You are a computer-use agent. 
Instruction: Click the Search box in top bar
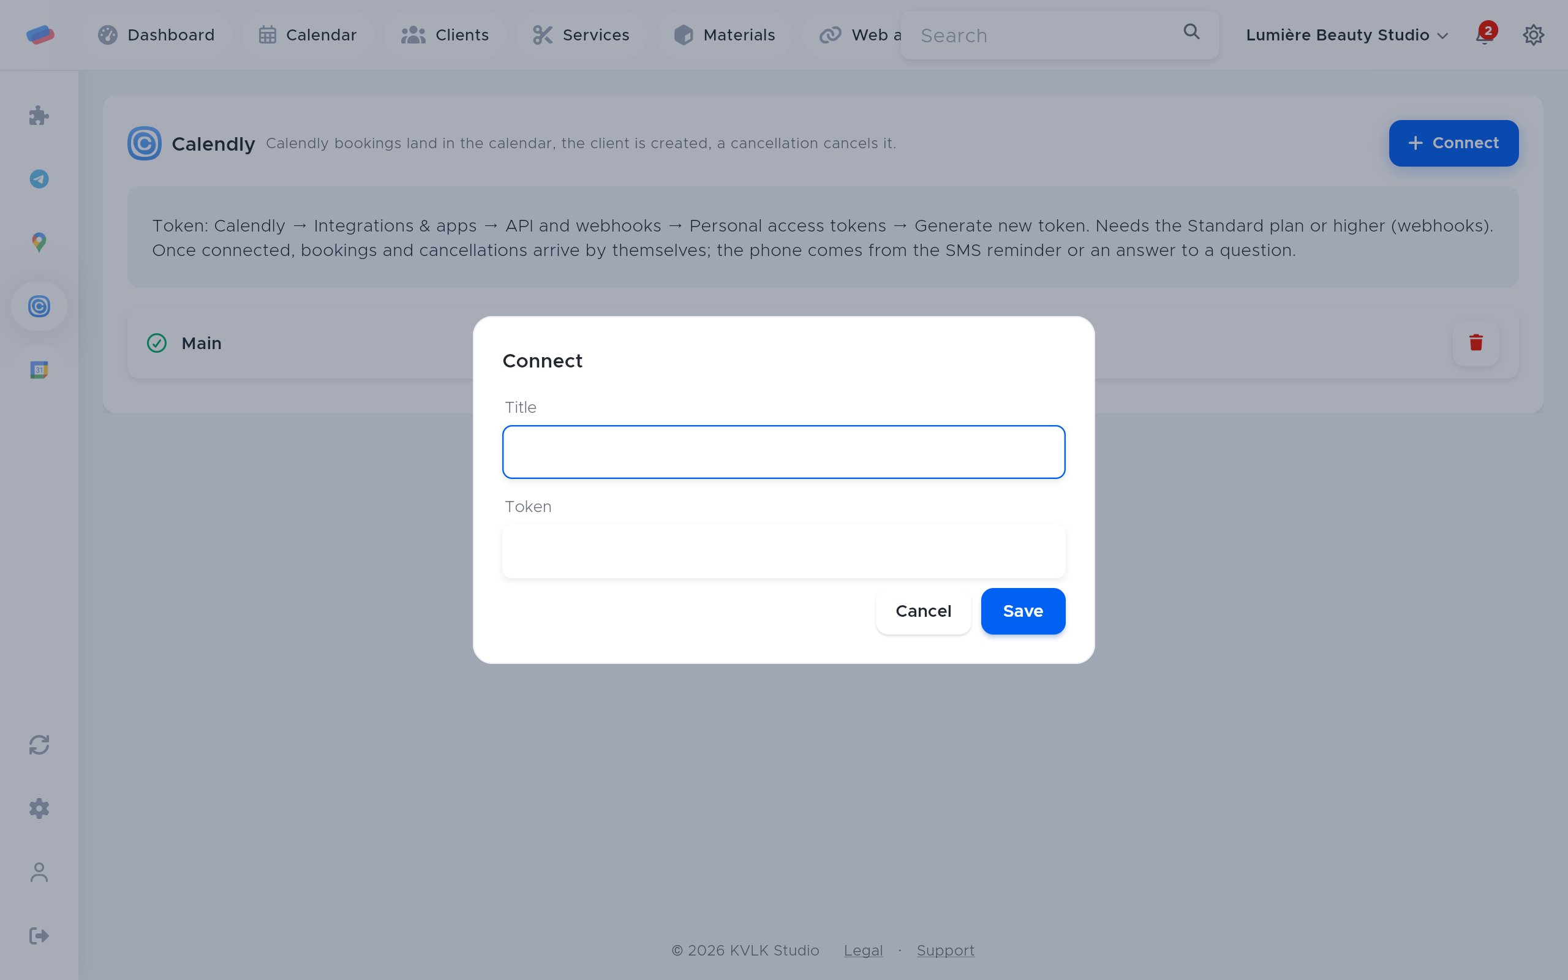tap(1060, 35)
